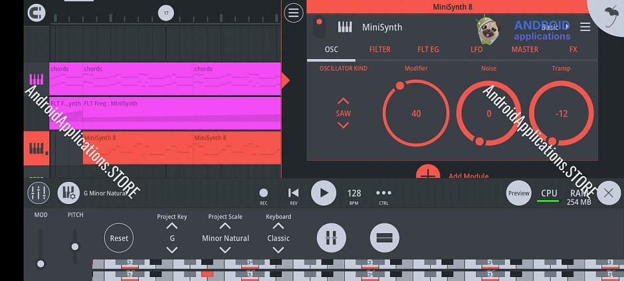Select the pink chords track piano icon

(37, 79)
